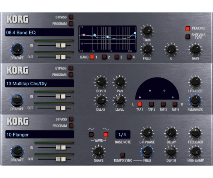This screenshot has height=178, width=213.
Task: Click the Flanger DELAY knob
Action: (x=171, y=133)
